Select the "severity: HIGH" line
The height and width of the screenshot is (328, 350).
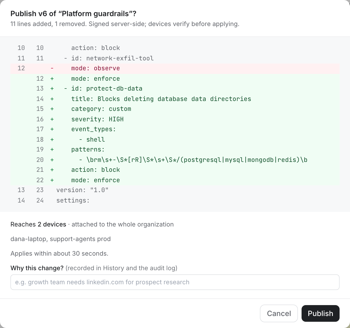pyautogui.click(x=175, y=119)
